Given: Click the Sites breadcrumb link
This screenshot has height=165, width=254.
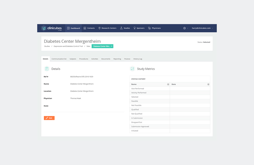Looking at the screenshot, I should (88, 46).
